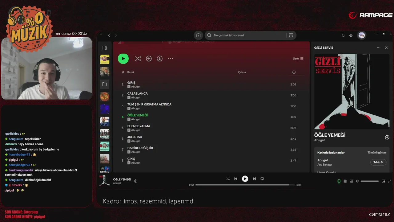This screenshot has height=222, width=394.
Task: Sort tracks by the Başlık column header
Action: 131,72
